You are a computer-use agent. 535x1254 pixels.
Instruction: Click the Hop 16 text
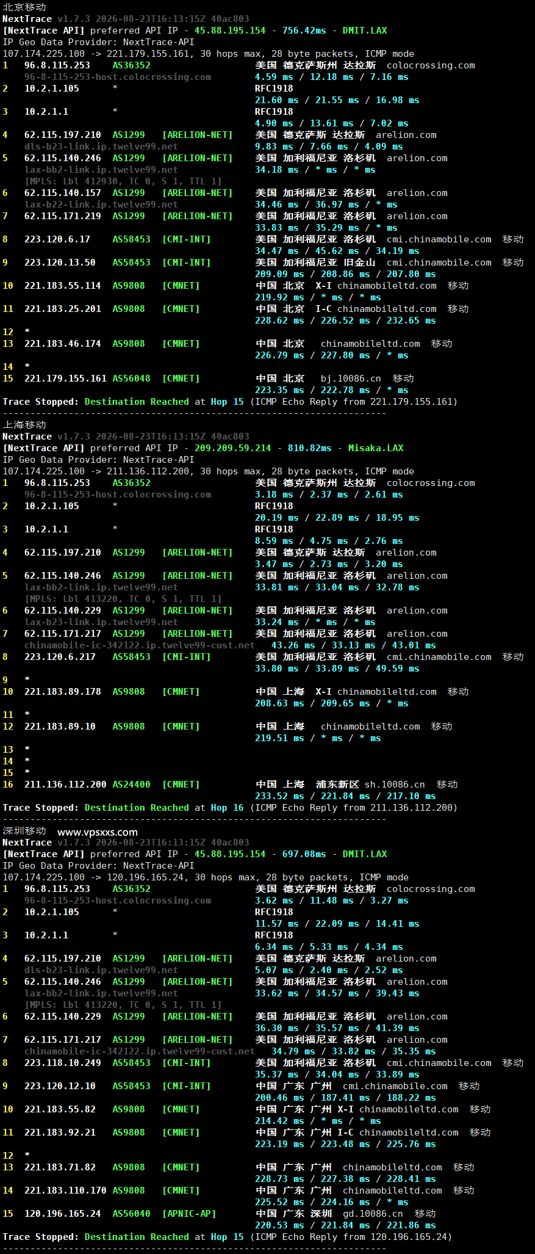228,808
